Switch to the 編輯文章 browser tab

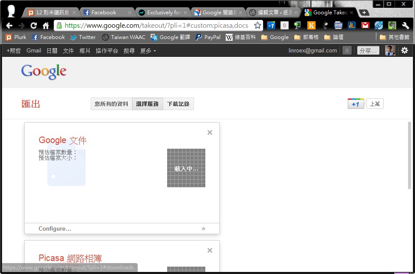[x=273, y=13]
